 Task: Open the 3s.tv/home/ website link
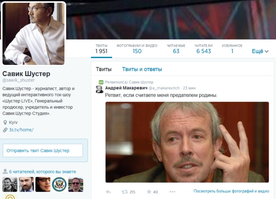(21, 130)
